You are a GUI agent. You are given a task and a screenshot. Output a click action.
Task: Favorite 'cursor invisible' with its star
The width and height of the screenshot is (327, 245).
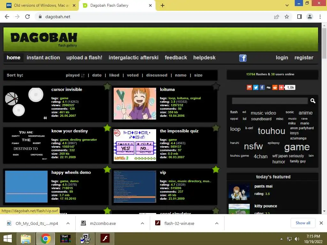(x=107, y=86)
